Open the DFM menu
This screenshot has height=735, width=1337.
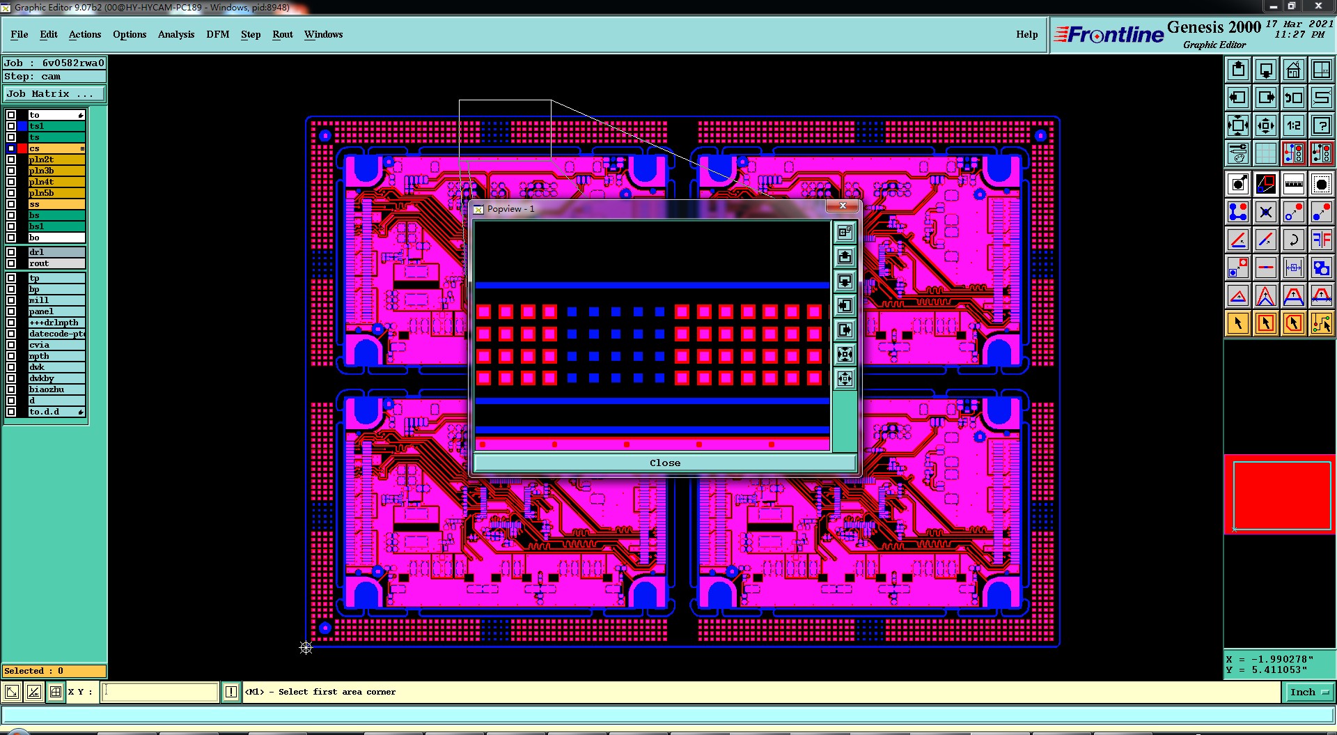coord(218,34)
